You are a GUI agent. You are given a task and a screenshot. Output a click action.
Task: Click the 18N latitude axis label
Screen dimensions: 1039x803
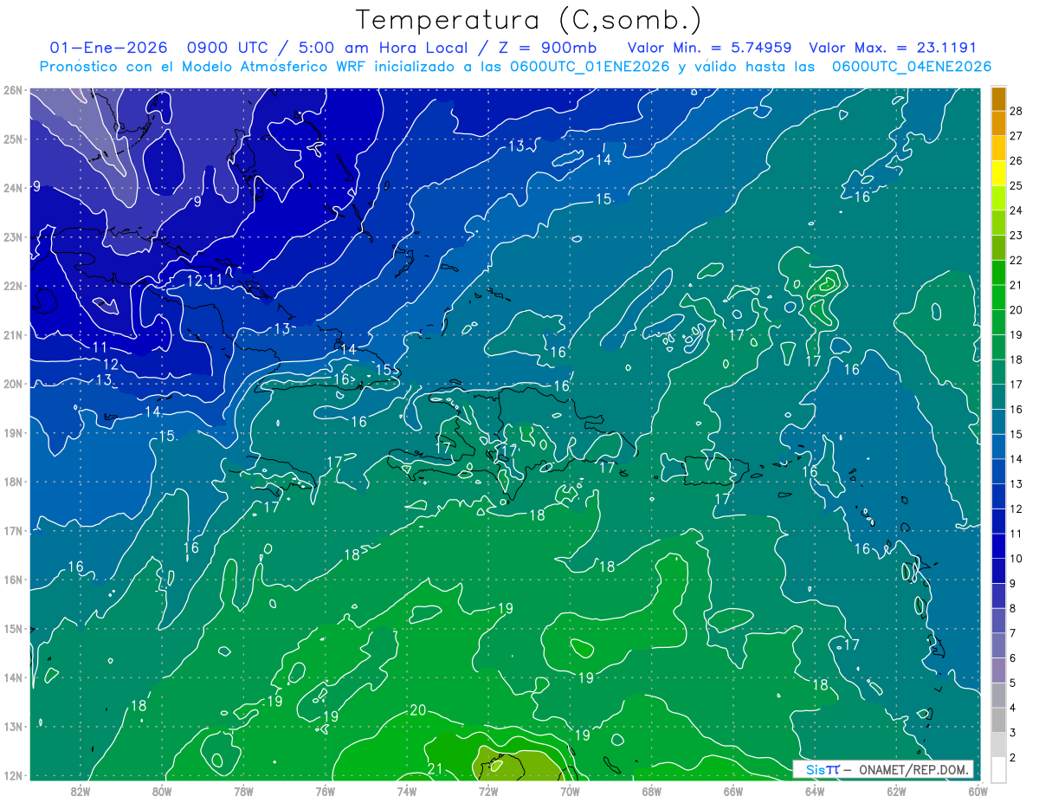(12, 482)
